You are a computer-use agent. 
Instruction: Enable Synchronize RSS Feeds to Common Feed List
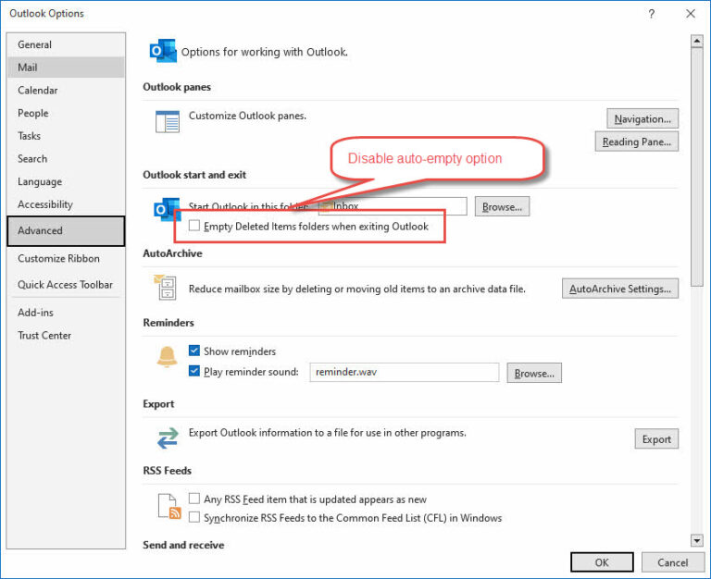[194, 518]
